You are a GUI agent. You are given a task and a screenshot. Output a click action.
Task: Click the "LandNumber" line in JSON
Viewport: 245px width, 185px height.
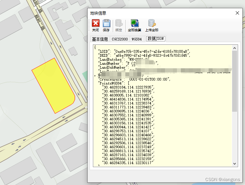click(128, 63)
